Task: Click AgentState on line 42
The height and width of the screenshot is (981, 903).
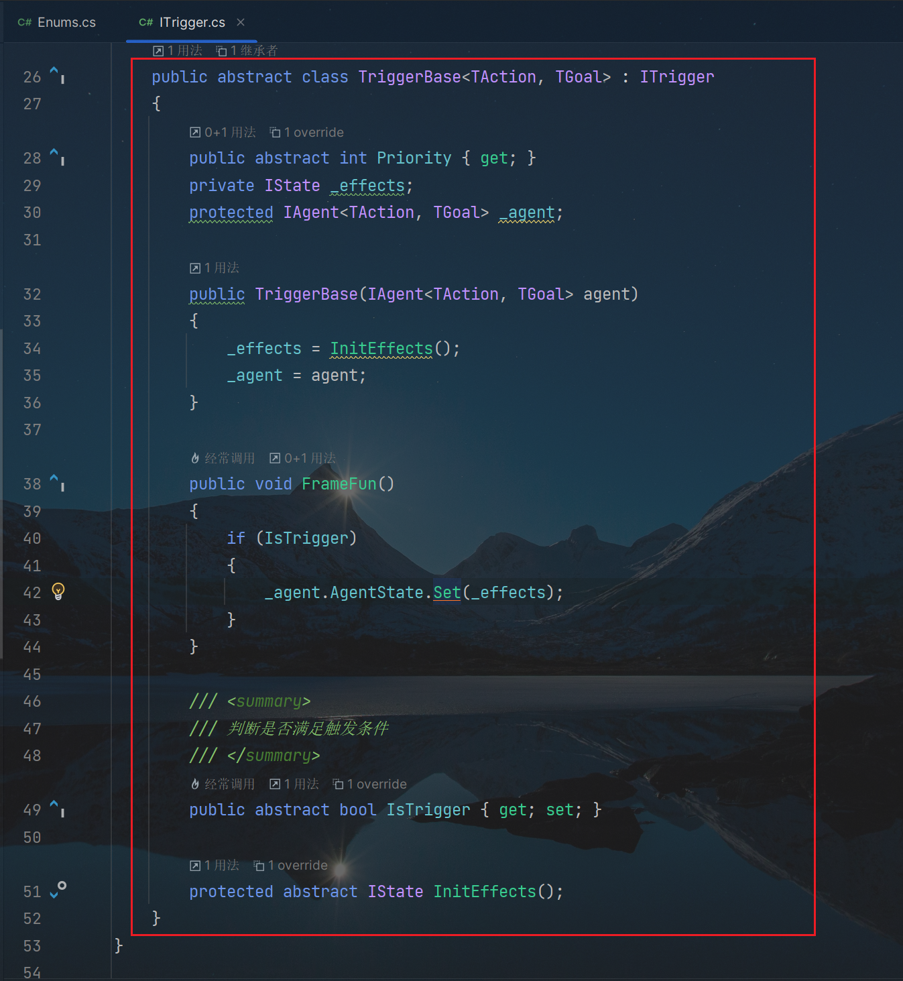Action: [377, 593]
